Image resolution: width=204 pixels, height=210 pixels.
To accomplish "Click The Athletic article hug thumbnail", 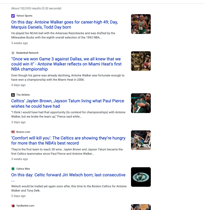I will click(141, 103).
